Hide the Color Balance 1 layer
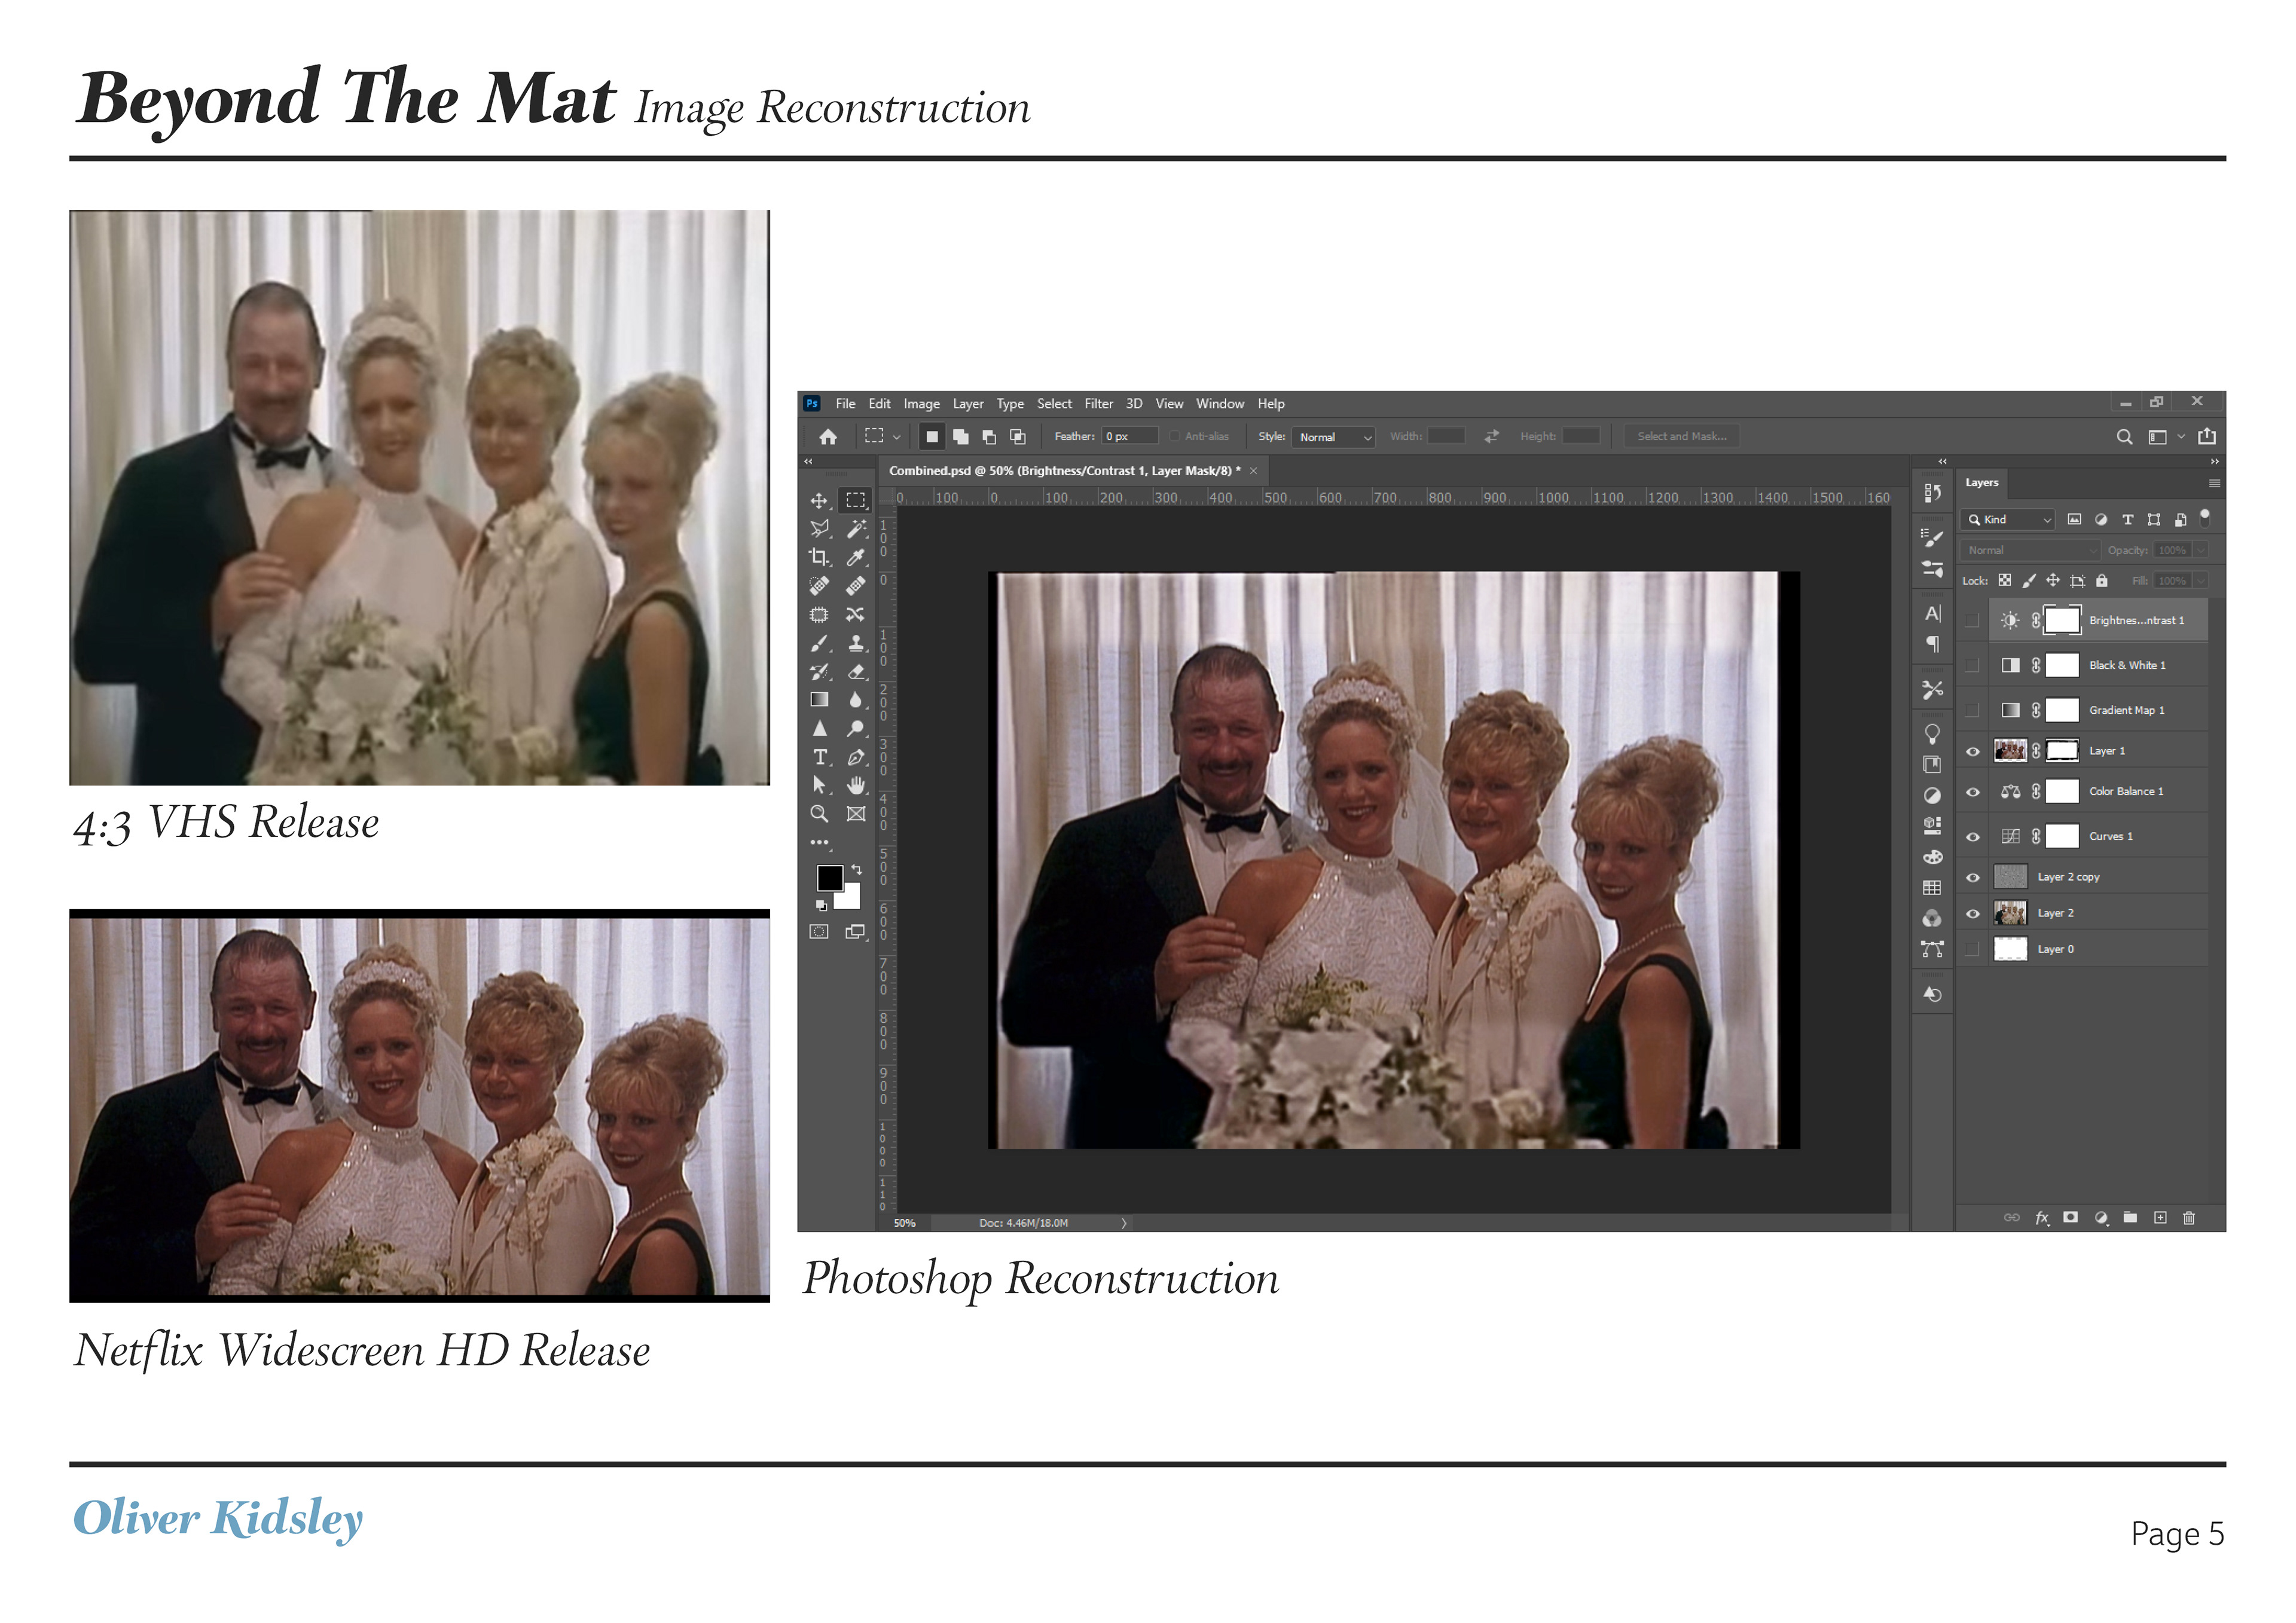 point(1972,792)
